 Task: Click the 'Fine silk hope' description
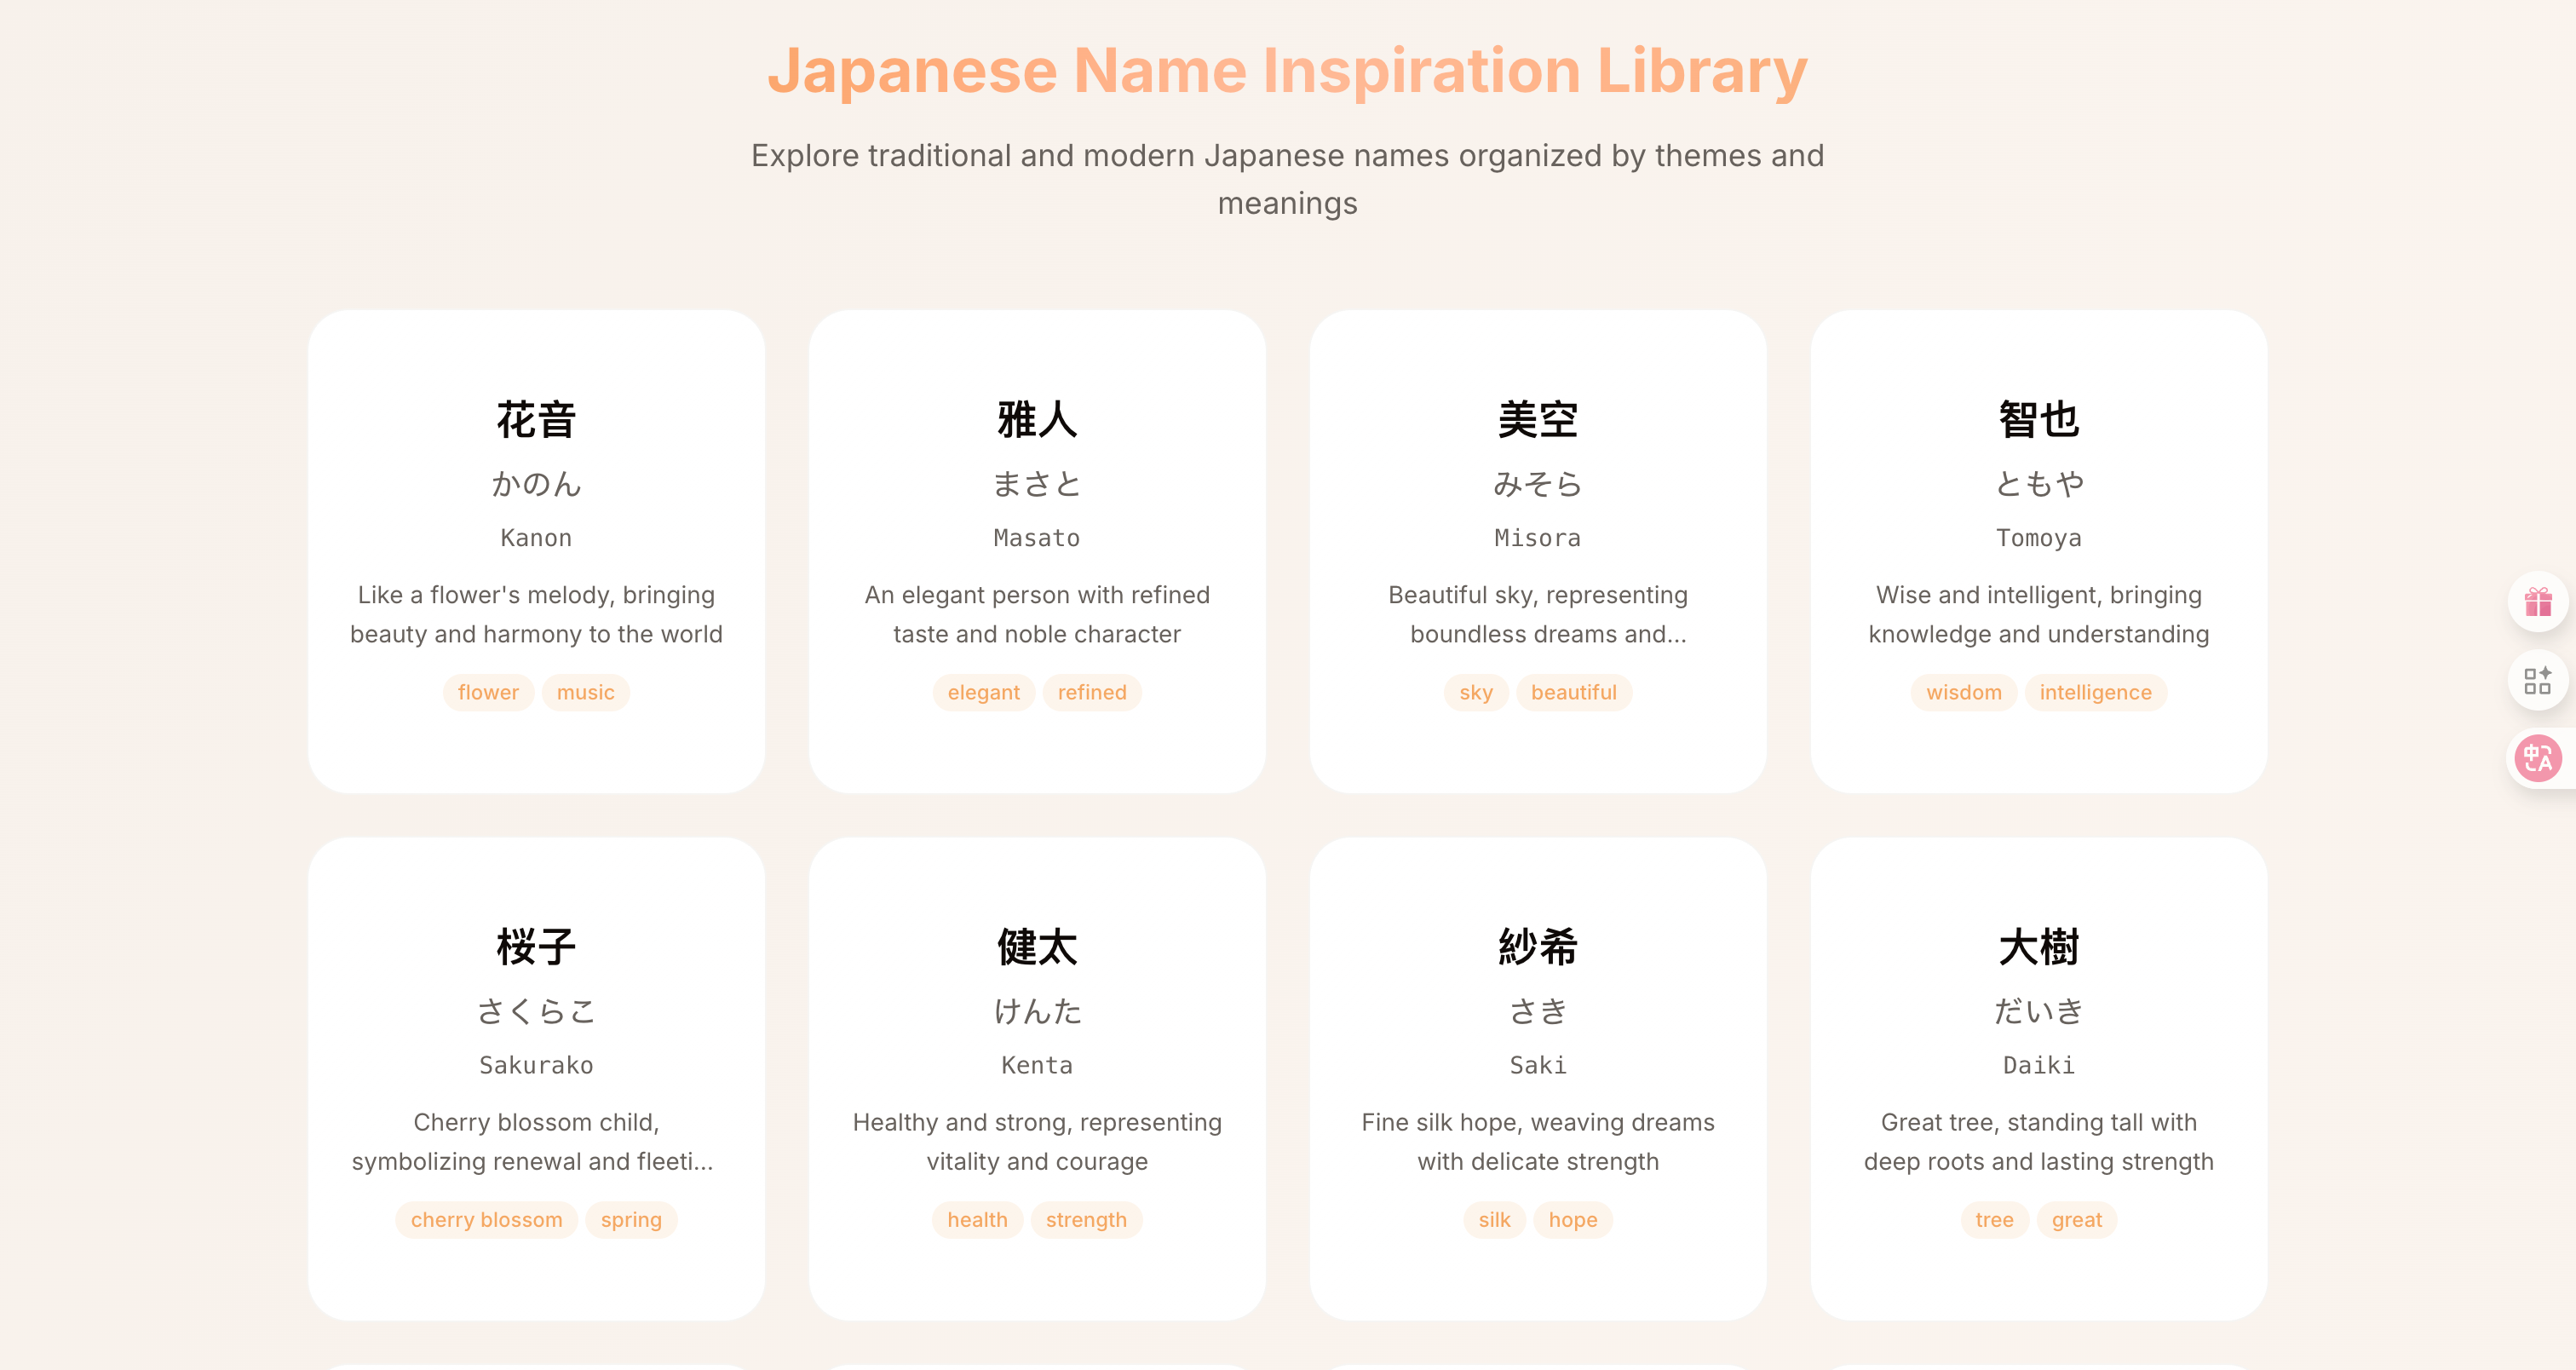(1538, 1141)
